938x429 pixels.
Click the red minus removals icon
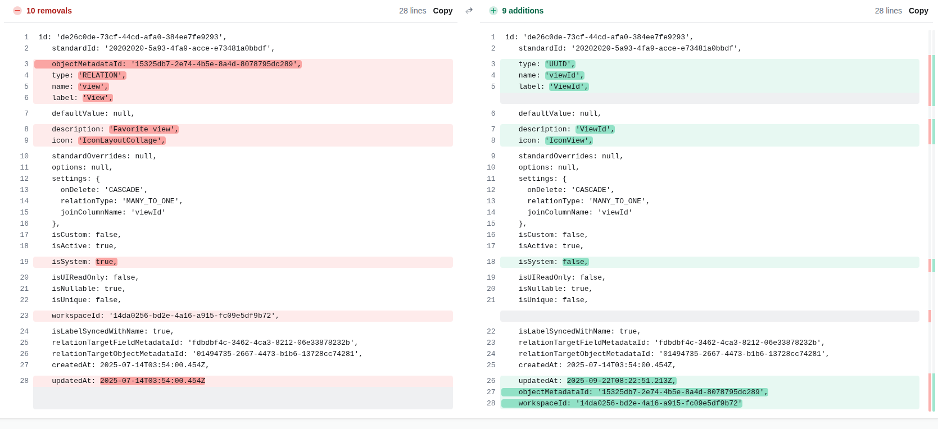pyautogui.click(x=17, y=11)
